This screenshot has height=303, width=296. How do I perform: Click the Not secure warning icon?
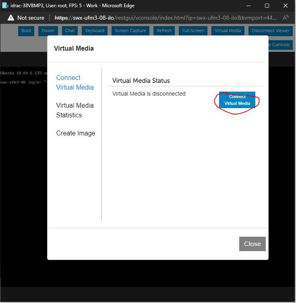coord(11,18)
